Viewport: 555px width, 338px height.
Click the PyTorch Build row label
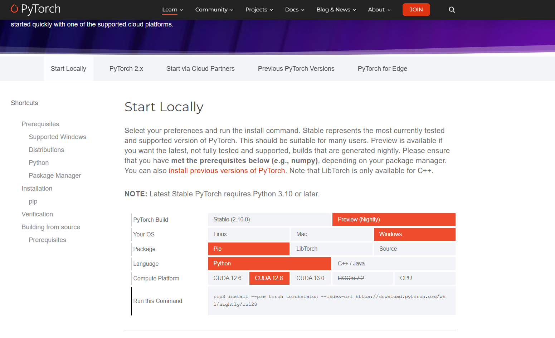pyautogui.click(x=151, y=220)
